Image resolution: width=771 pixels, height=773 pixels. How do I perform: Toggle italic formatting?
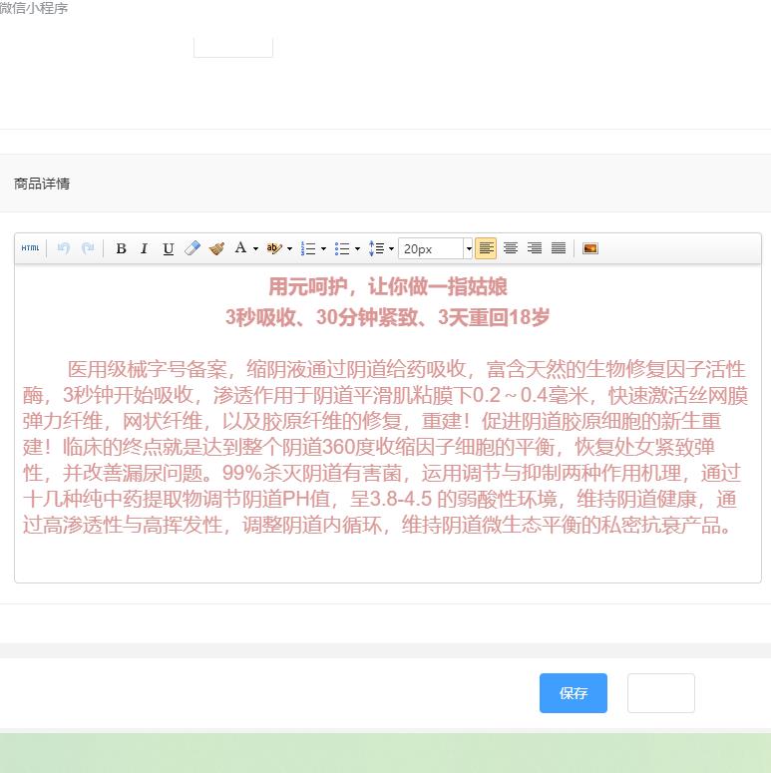pyautogui.click(x=144, y=248)
